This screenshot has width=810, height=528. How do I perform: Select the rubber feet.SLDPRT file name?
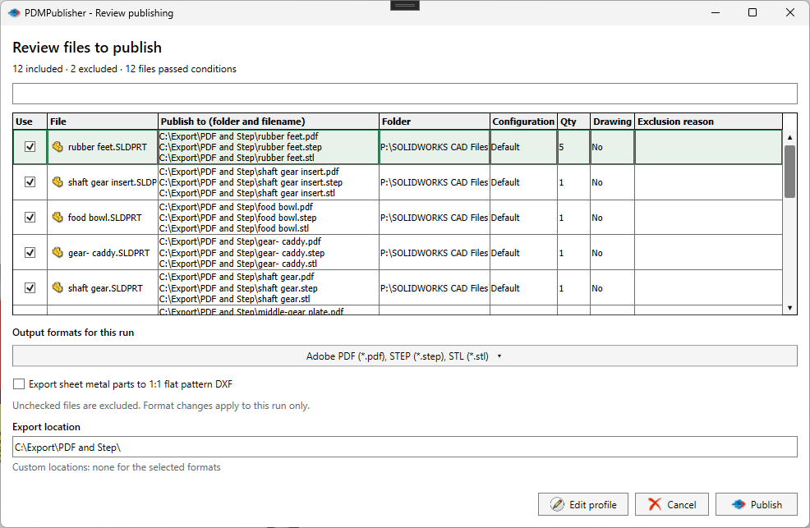pos(108,147)
